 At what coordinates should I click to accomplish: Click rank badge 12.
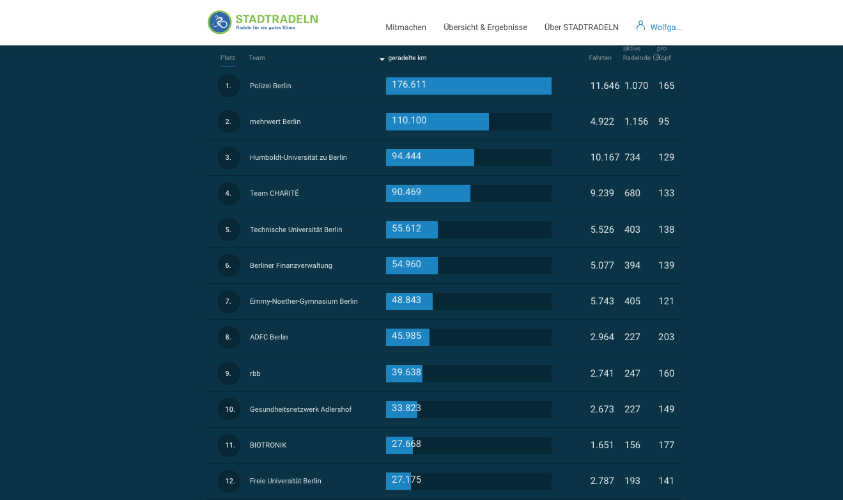coord(229,481)
